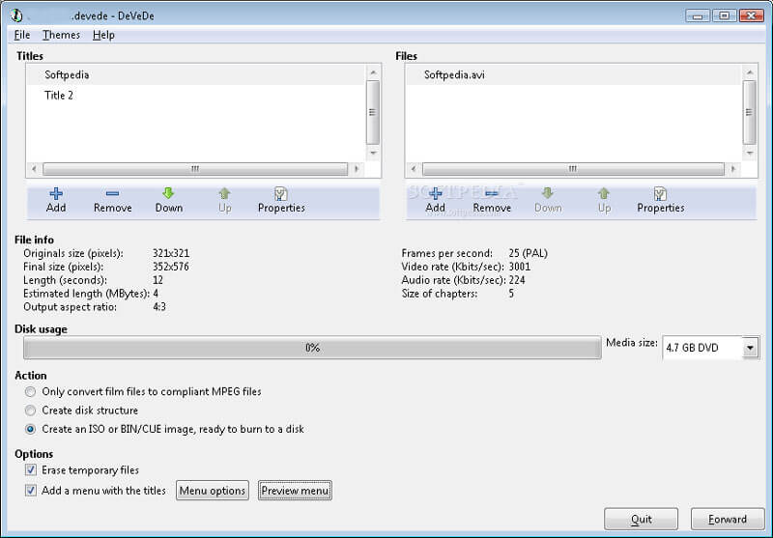This screenshot has height=538, width=773.
Task: Click the Menu options button
Action: [x=213, y=491]
